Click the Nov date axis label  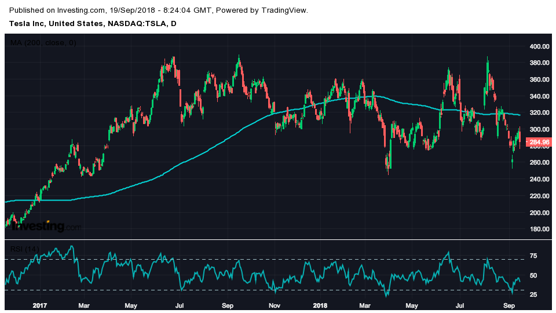pyautogui.click(x=275, y=305)
